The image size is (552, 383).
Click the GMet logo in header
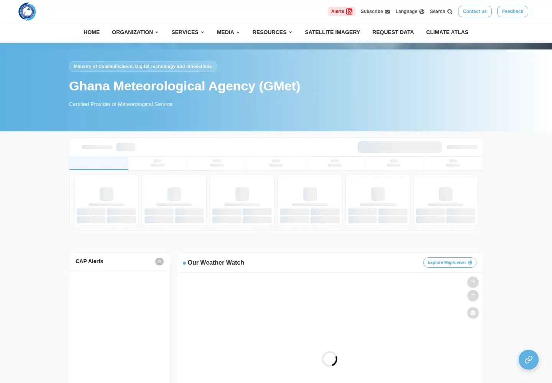pyautogui.click(x=27, y=11)
